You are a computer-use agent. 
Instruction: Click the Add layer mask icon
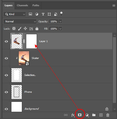[x=80, y=115]
